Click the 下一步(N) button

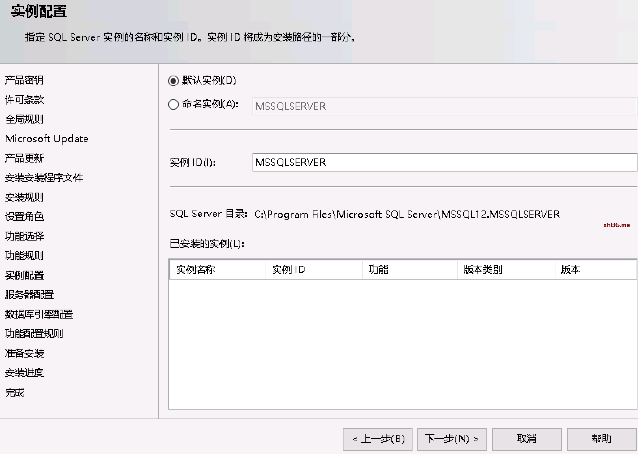coord(452,439)
